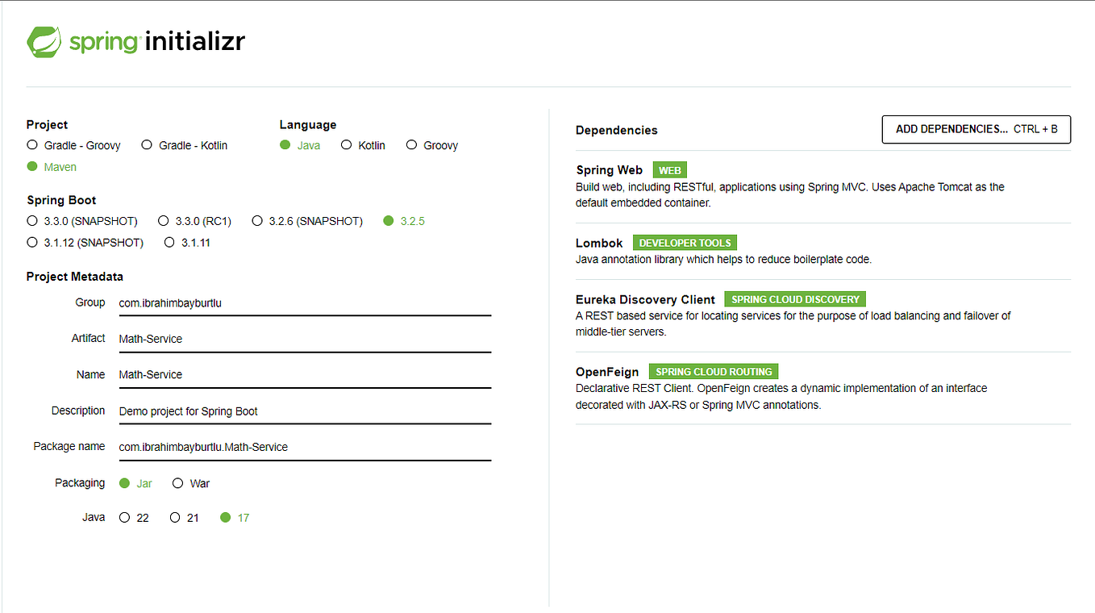
Task: Click the OpenFeign dependency entry
Action: pyautogui.click(x=823, y=388)
